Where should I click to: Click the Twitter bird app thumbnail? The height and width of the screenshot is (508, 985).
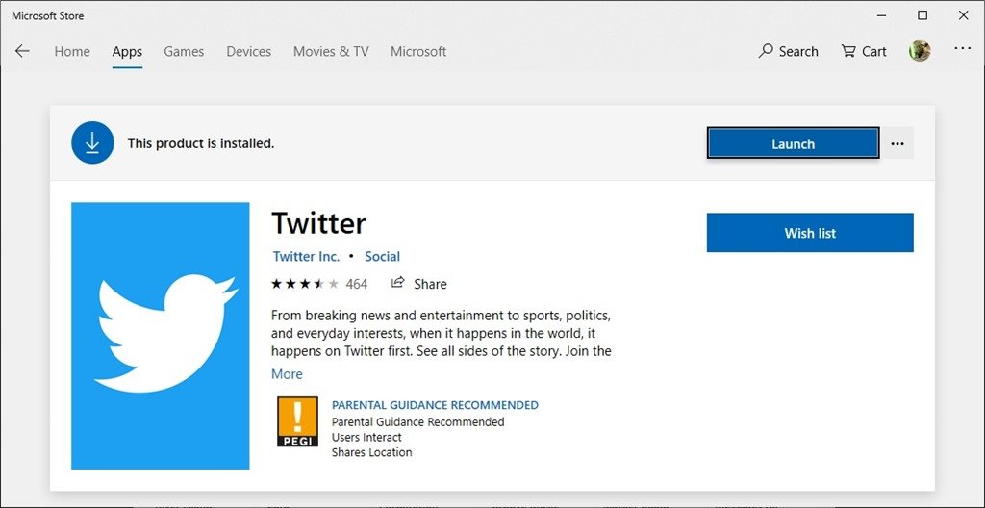[x=161, y=335]
